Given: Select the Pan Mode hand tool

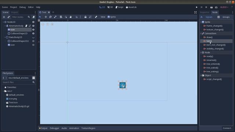Looking at the screenshot, I should [x=70, y=17].
